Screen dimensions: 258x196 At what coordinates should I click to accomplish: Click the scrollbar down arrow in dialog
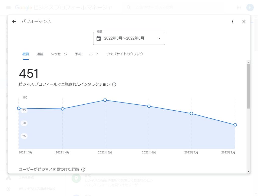click(249, 171)
